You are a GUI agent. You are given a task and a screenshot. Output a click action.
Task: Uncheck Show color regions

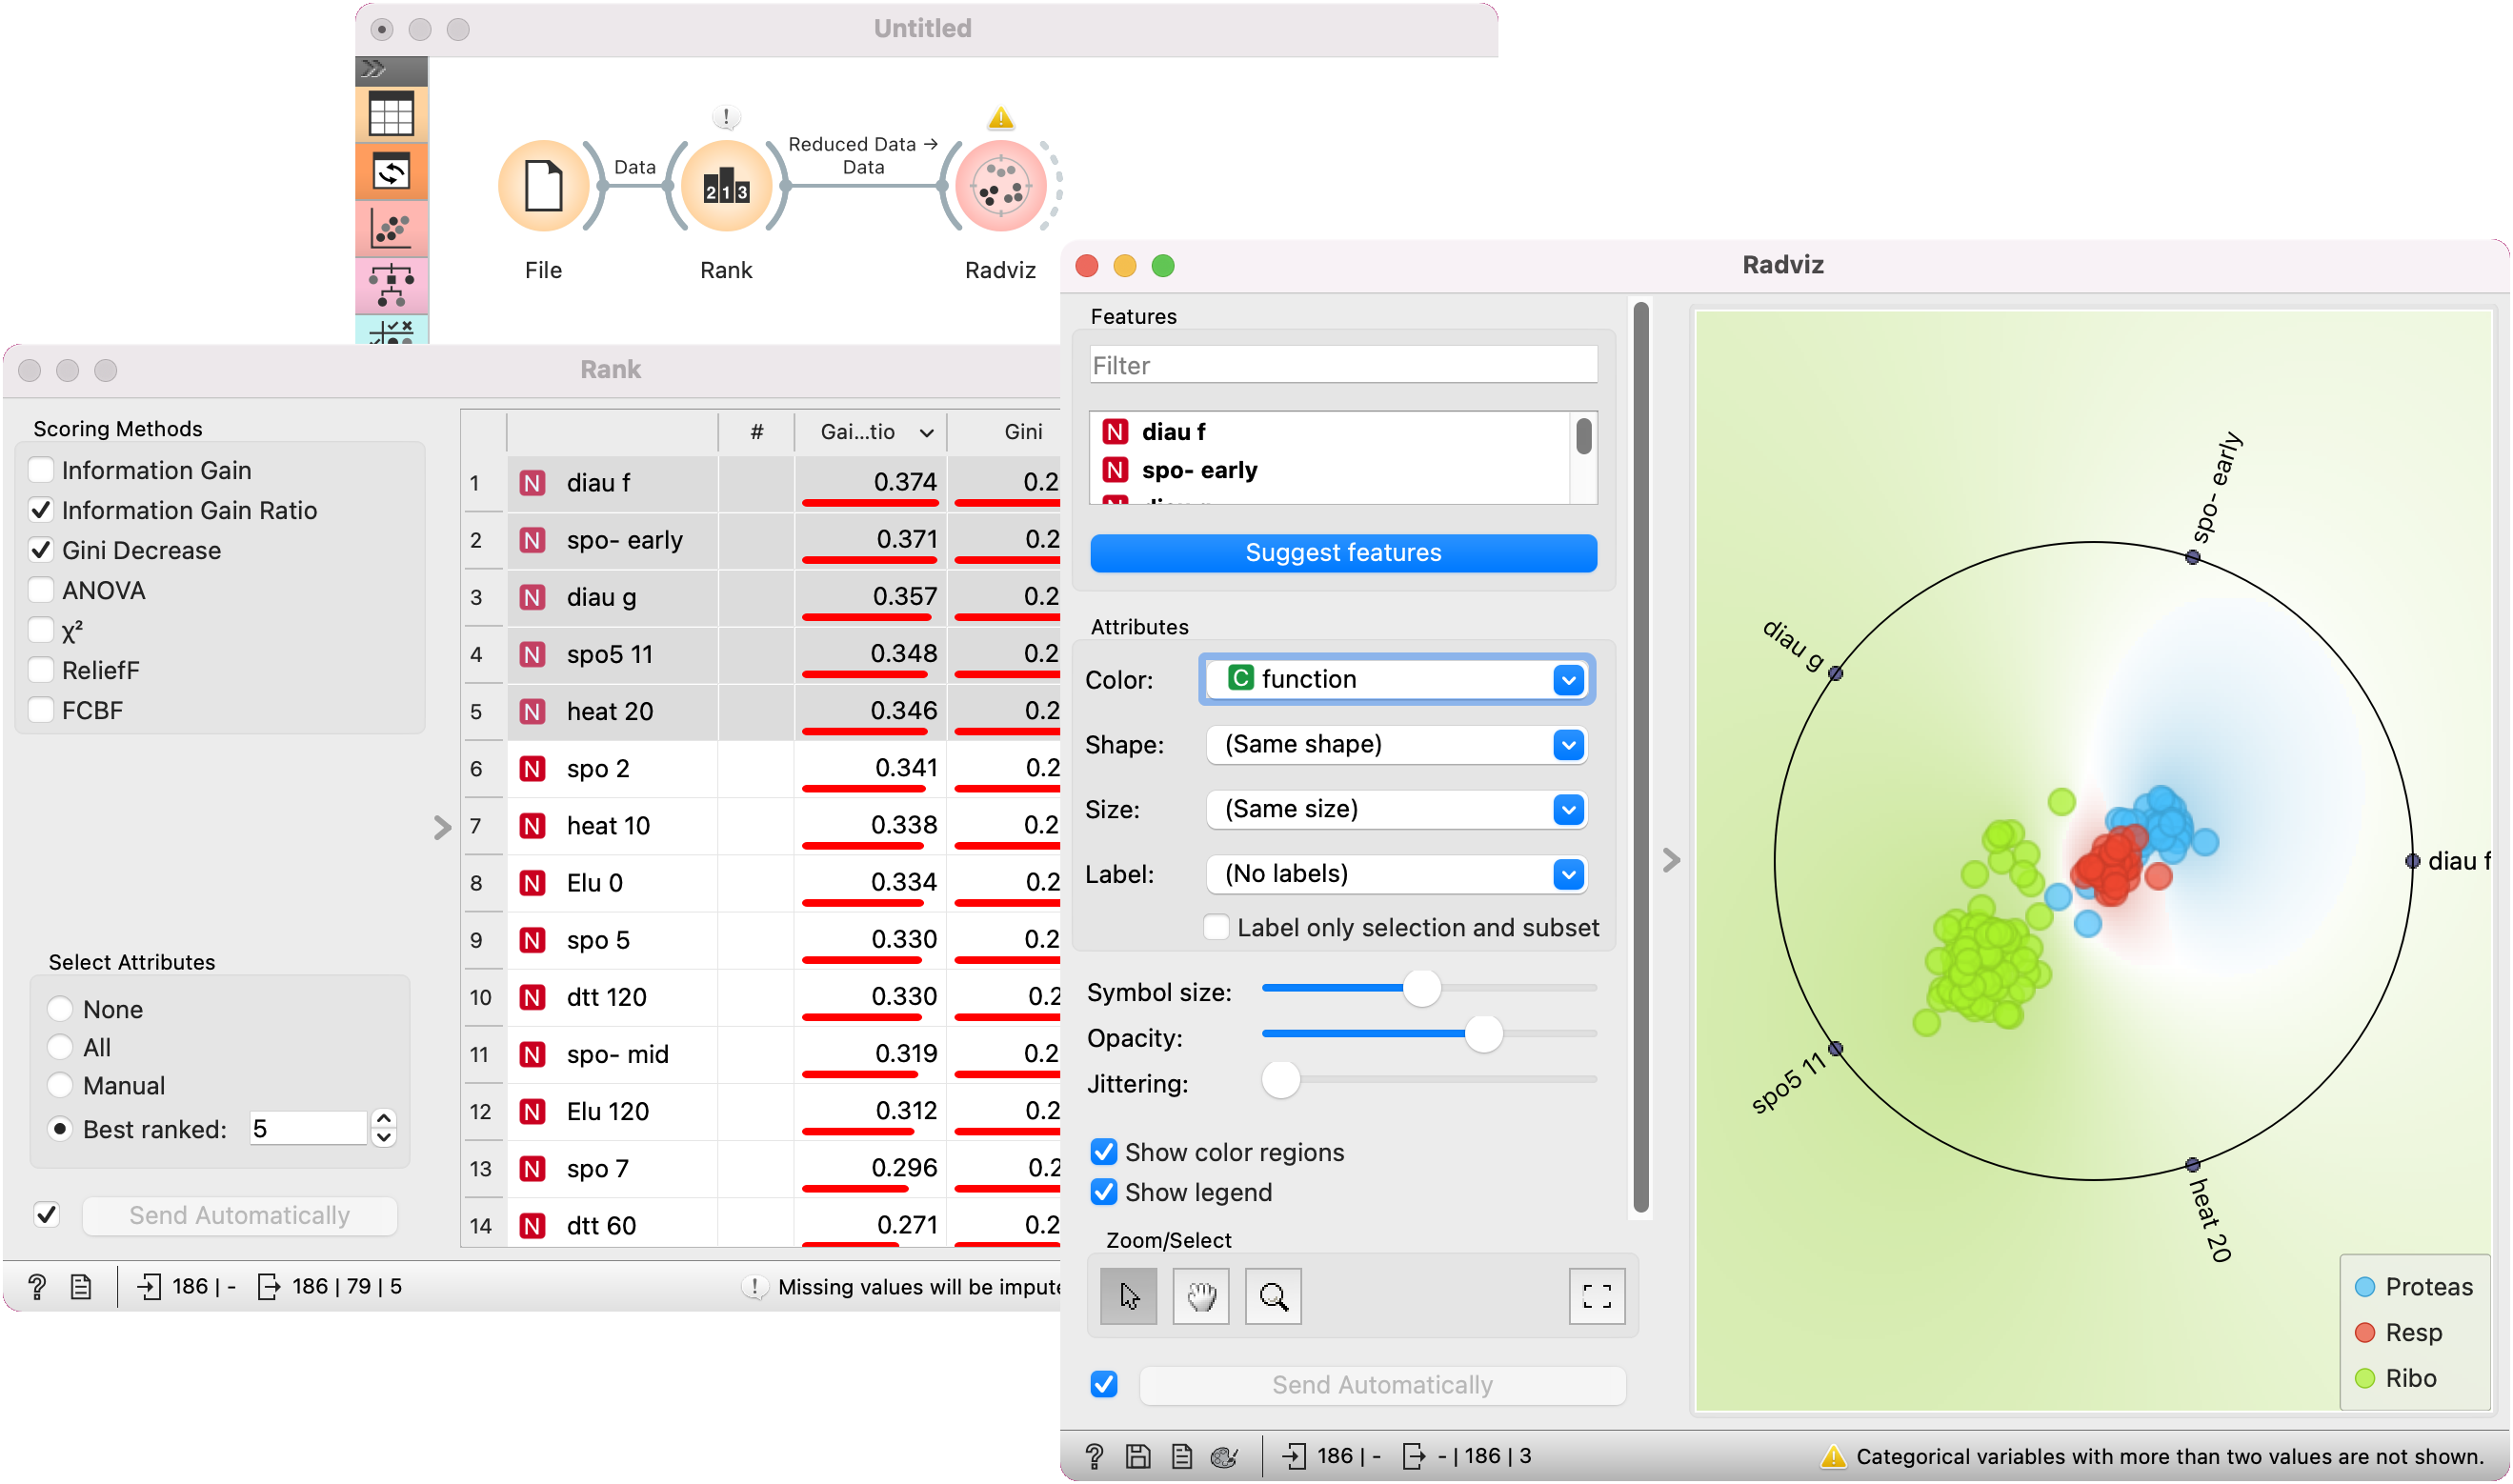[x=1104, y=1152]
